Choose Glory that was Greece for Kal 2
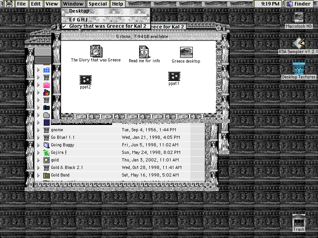Viewport: 318px width, 238px height. [x=106, y=26]
